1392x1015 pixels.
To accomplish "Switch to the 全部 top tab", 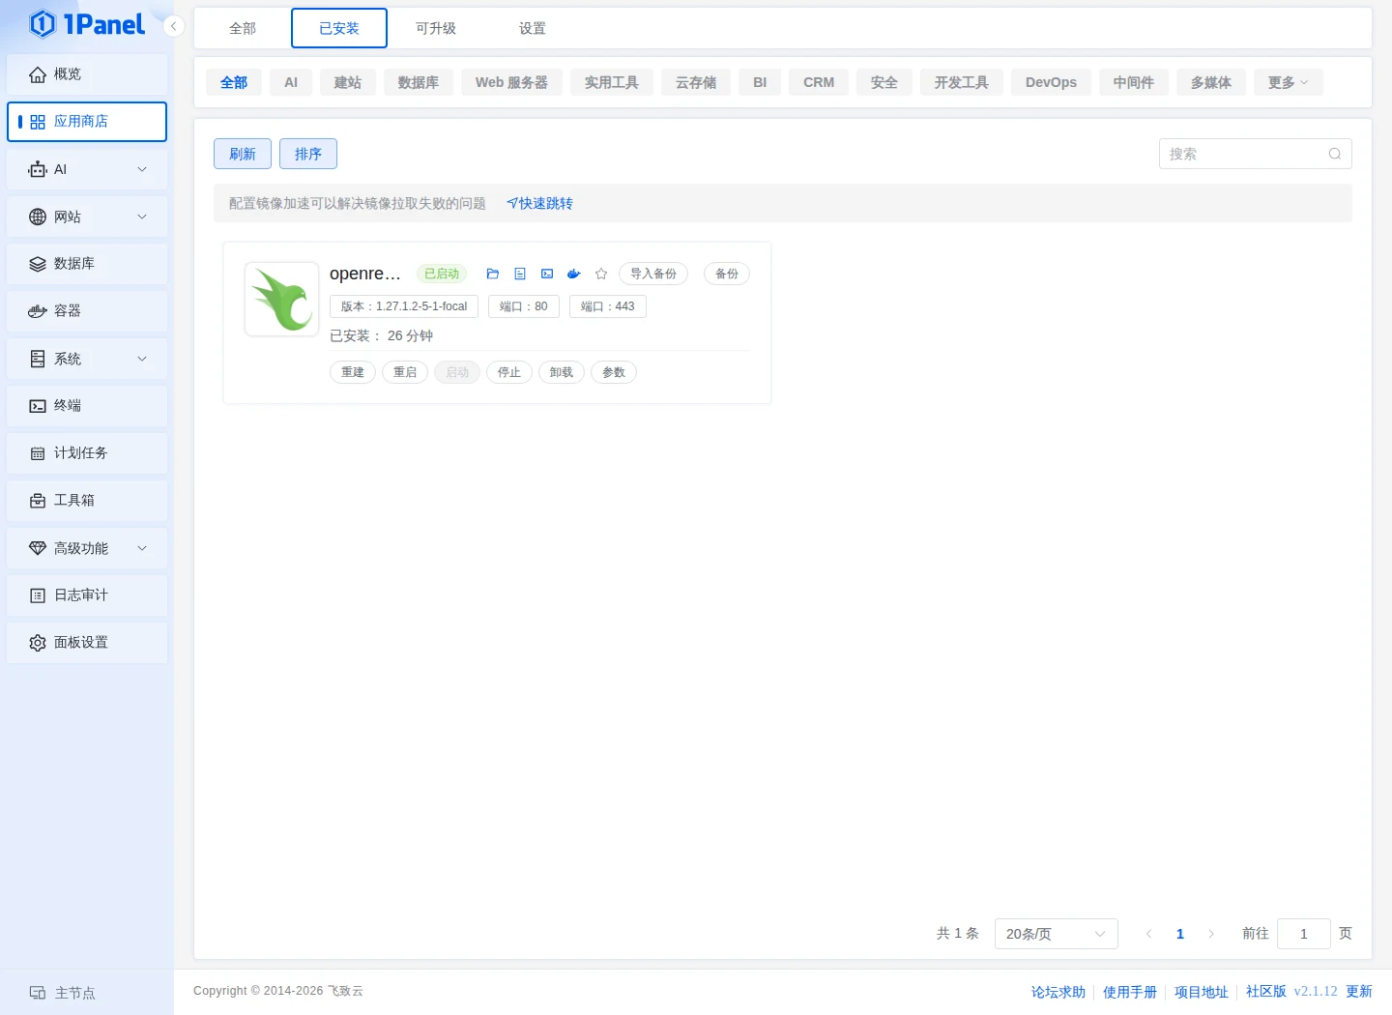I will (243, 28).
